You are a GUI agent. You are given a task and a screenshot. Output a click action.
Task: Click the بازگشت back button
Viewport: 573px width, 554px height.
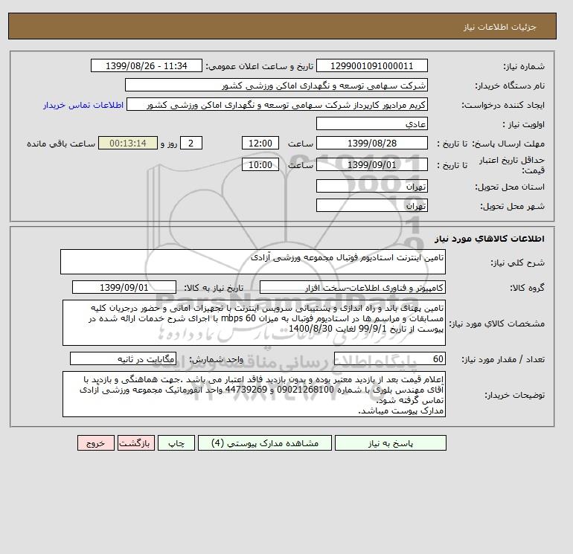pyautogui.click(x=136, y=443)
